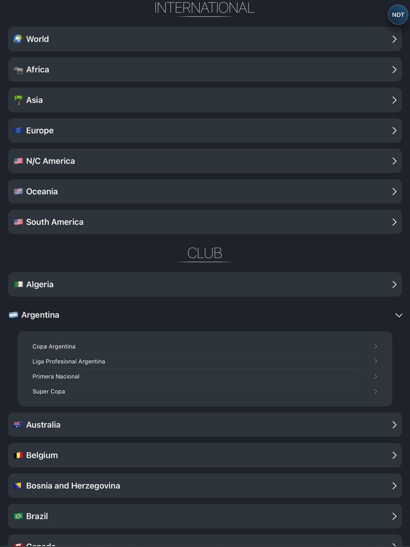Click the Australia flag icon
This screenshot has height=547, width=410.
(x=18, y=425)
